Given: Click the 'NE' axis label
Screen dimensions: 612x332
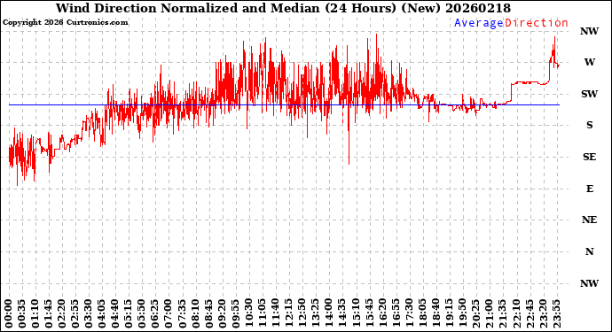Looking at the screenshot, I should (589, 220).
